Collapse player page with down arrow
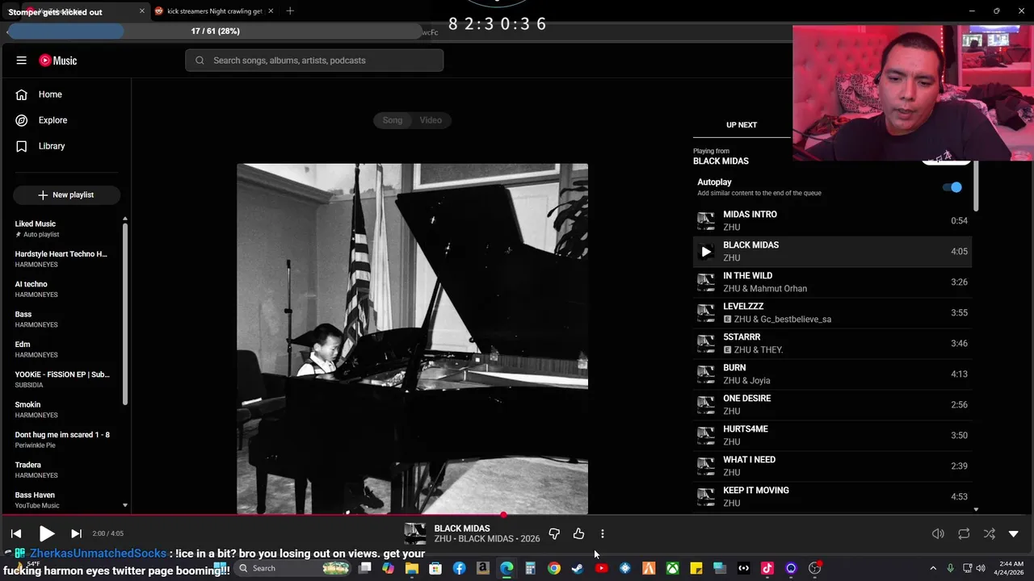Image resolution: width=1034 pixels, height=581 pixels. (x=1014, y=533)
